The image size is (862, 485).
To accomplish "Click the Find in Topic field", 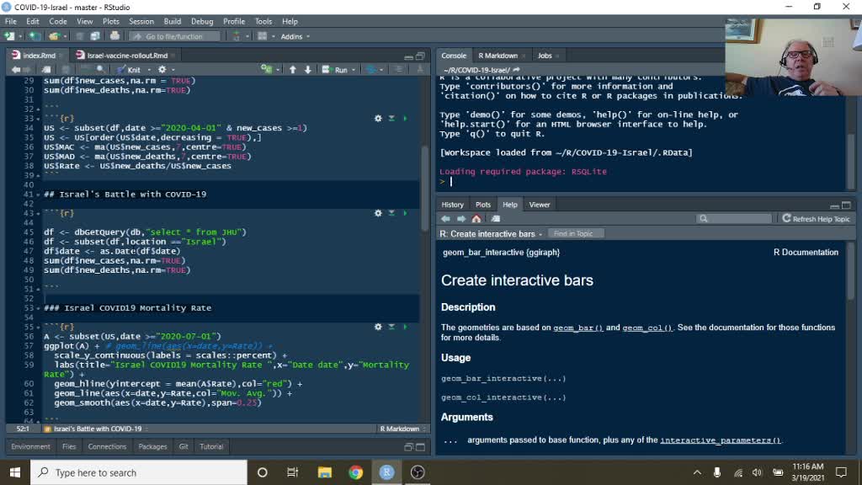I will coord(576,234).
